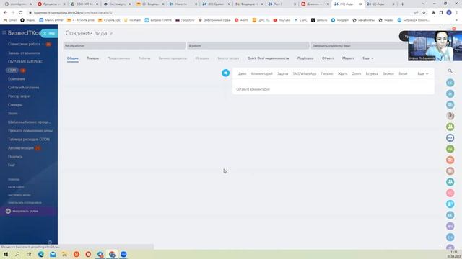
Task: Open the Mail app on the taskbar
Action: click(53, 254)
